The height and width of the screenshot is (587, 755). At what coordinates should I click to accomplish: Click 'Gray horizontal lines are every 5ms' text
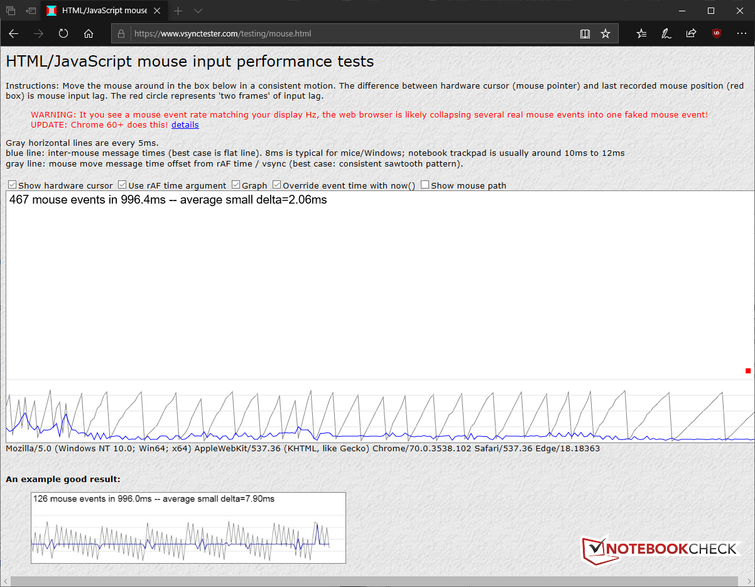(82, 143)
